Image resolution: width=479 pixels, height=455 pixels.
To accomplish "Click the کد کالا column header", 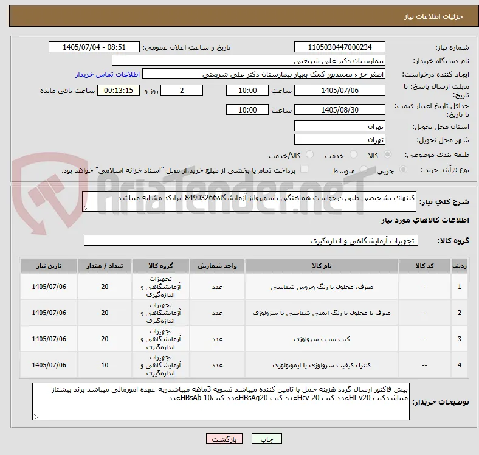I will click(424, 266).
